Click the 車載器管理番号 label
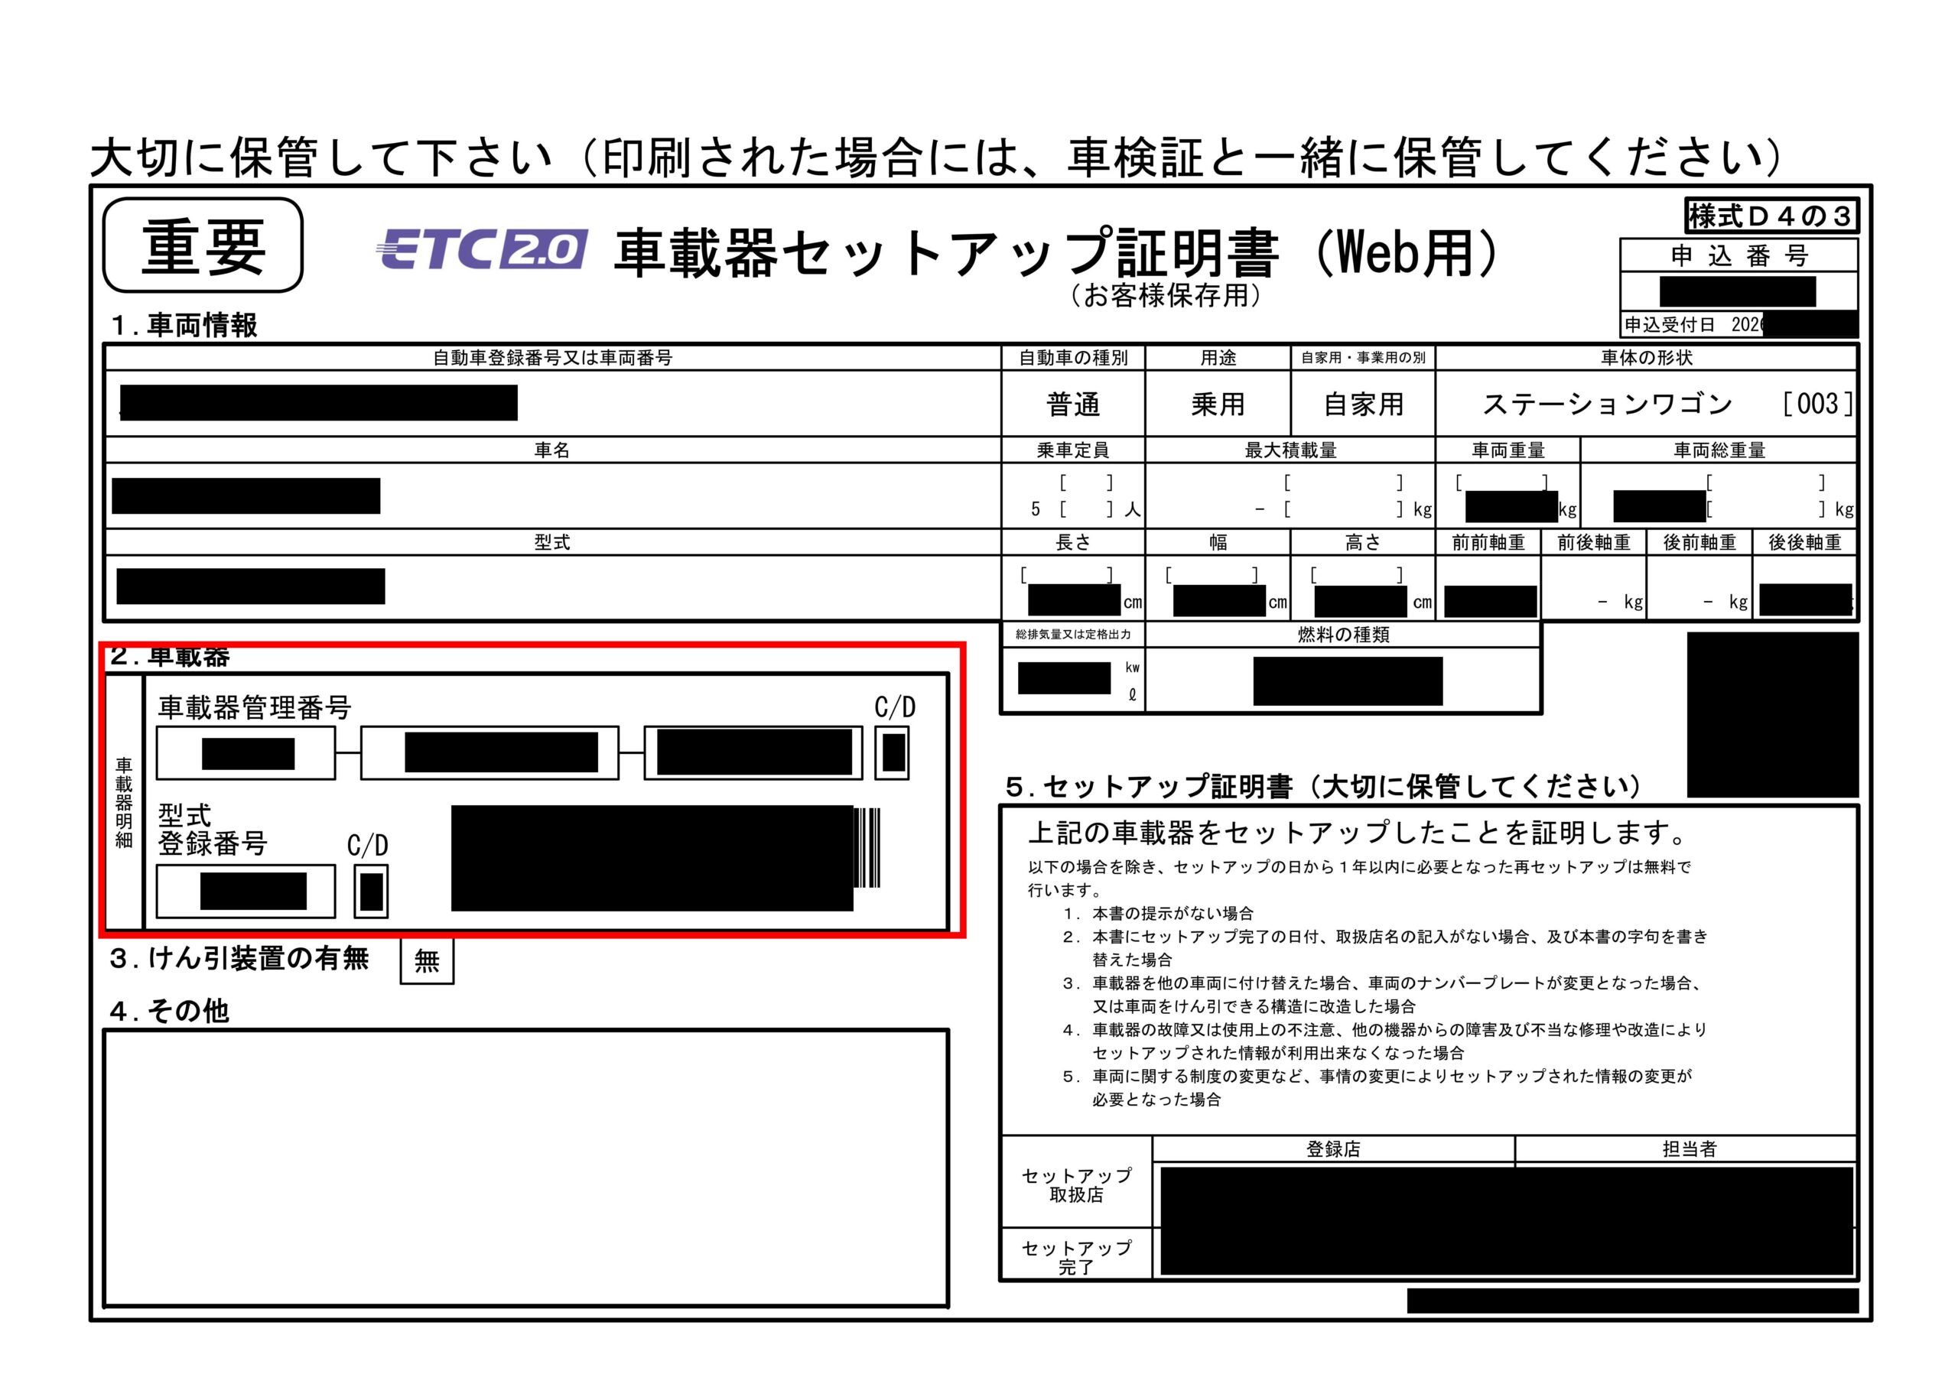The height and width of the screenshot is (1384, 1958). pos(254,708)
